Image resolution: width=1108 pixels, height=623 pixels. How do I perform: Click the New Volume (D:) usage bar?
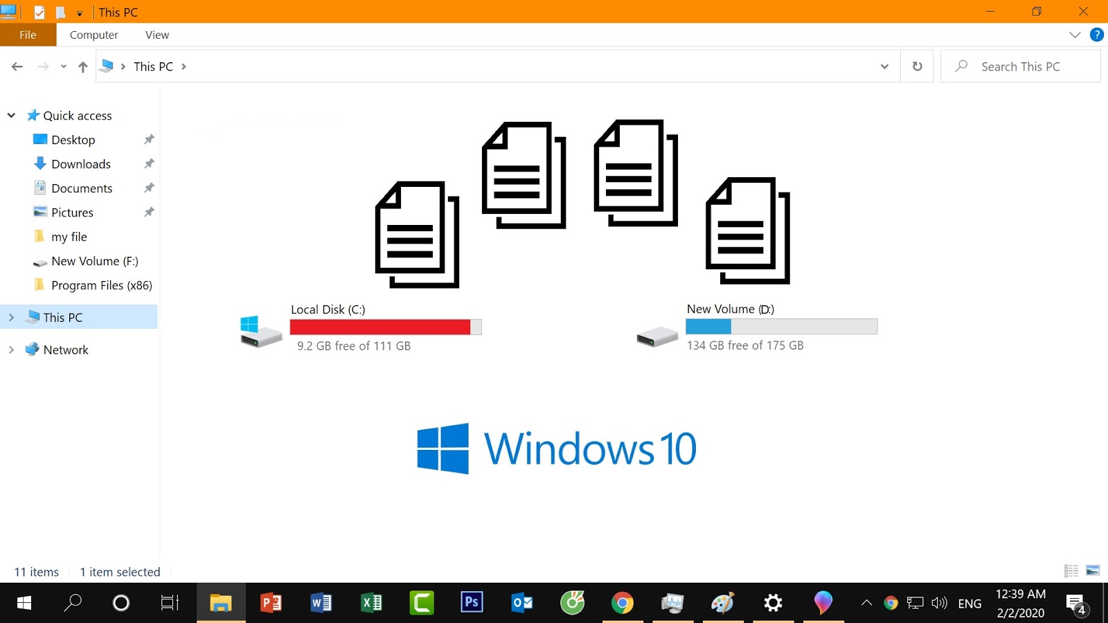click(x=782, y=327)
